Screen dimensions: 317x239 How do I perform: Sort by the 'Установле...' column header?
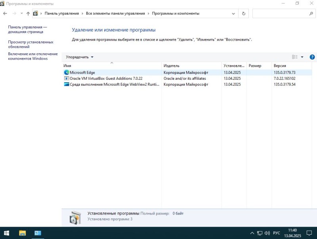pos(234,66)
